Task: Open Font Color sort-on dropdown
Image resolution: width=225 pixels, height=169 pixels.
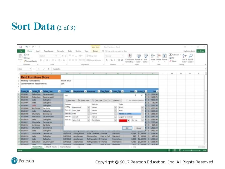Action: [115, 120]
